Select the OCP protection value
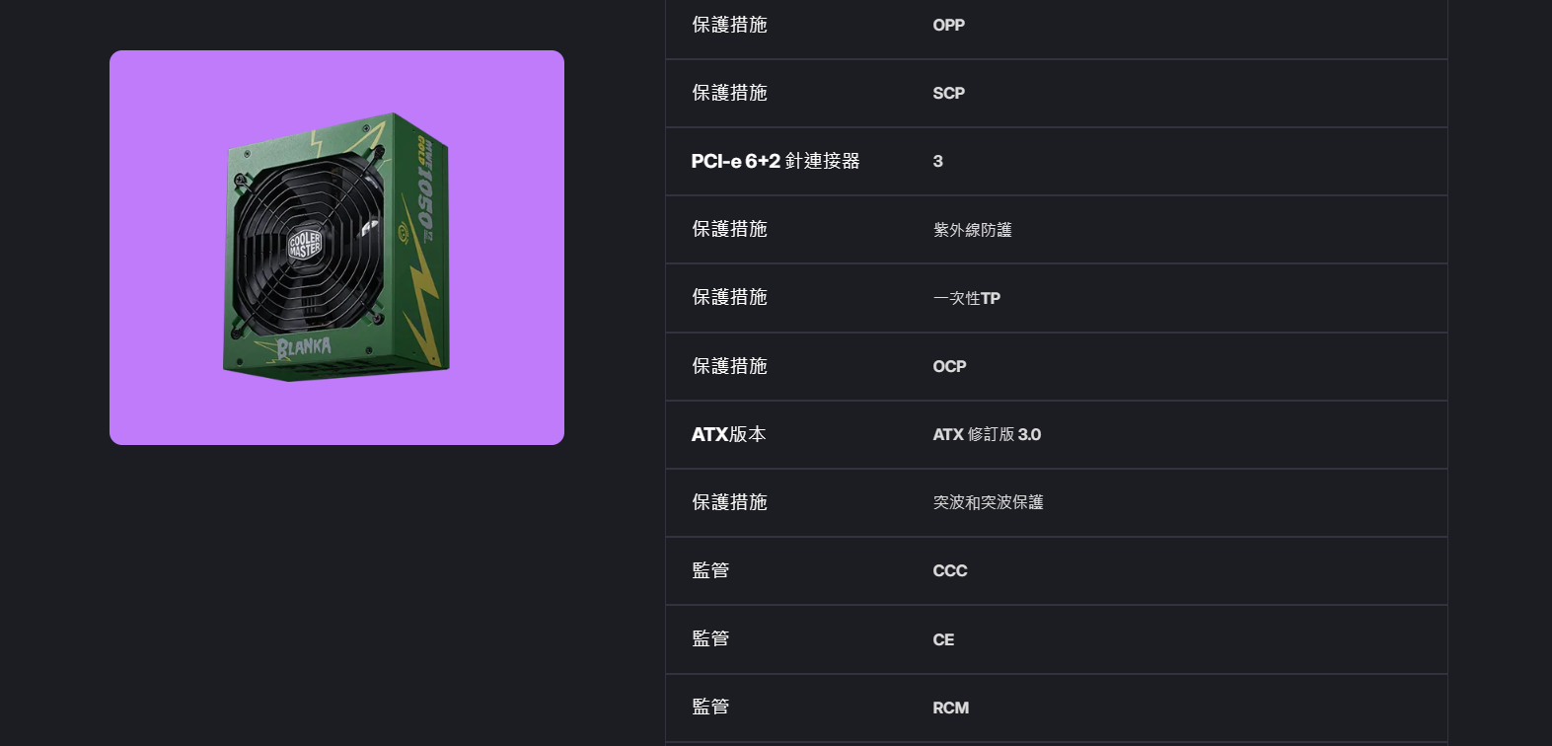 949,366
